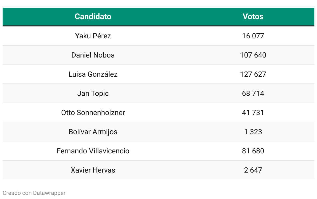
Task: Click the Xavier Hervas name cell
Action: [x=93, y=170]
